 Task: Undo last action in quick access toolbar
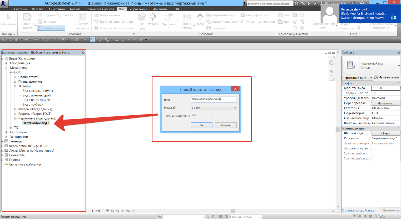(26, 40)
